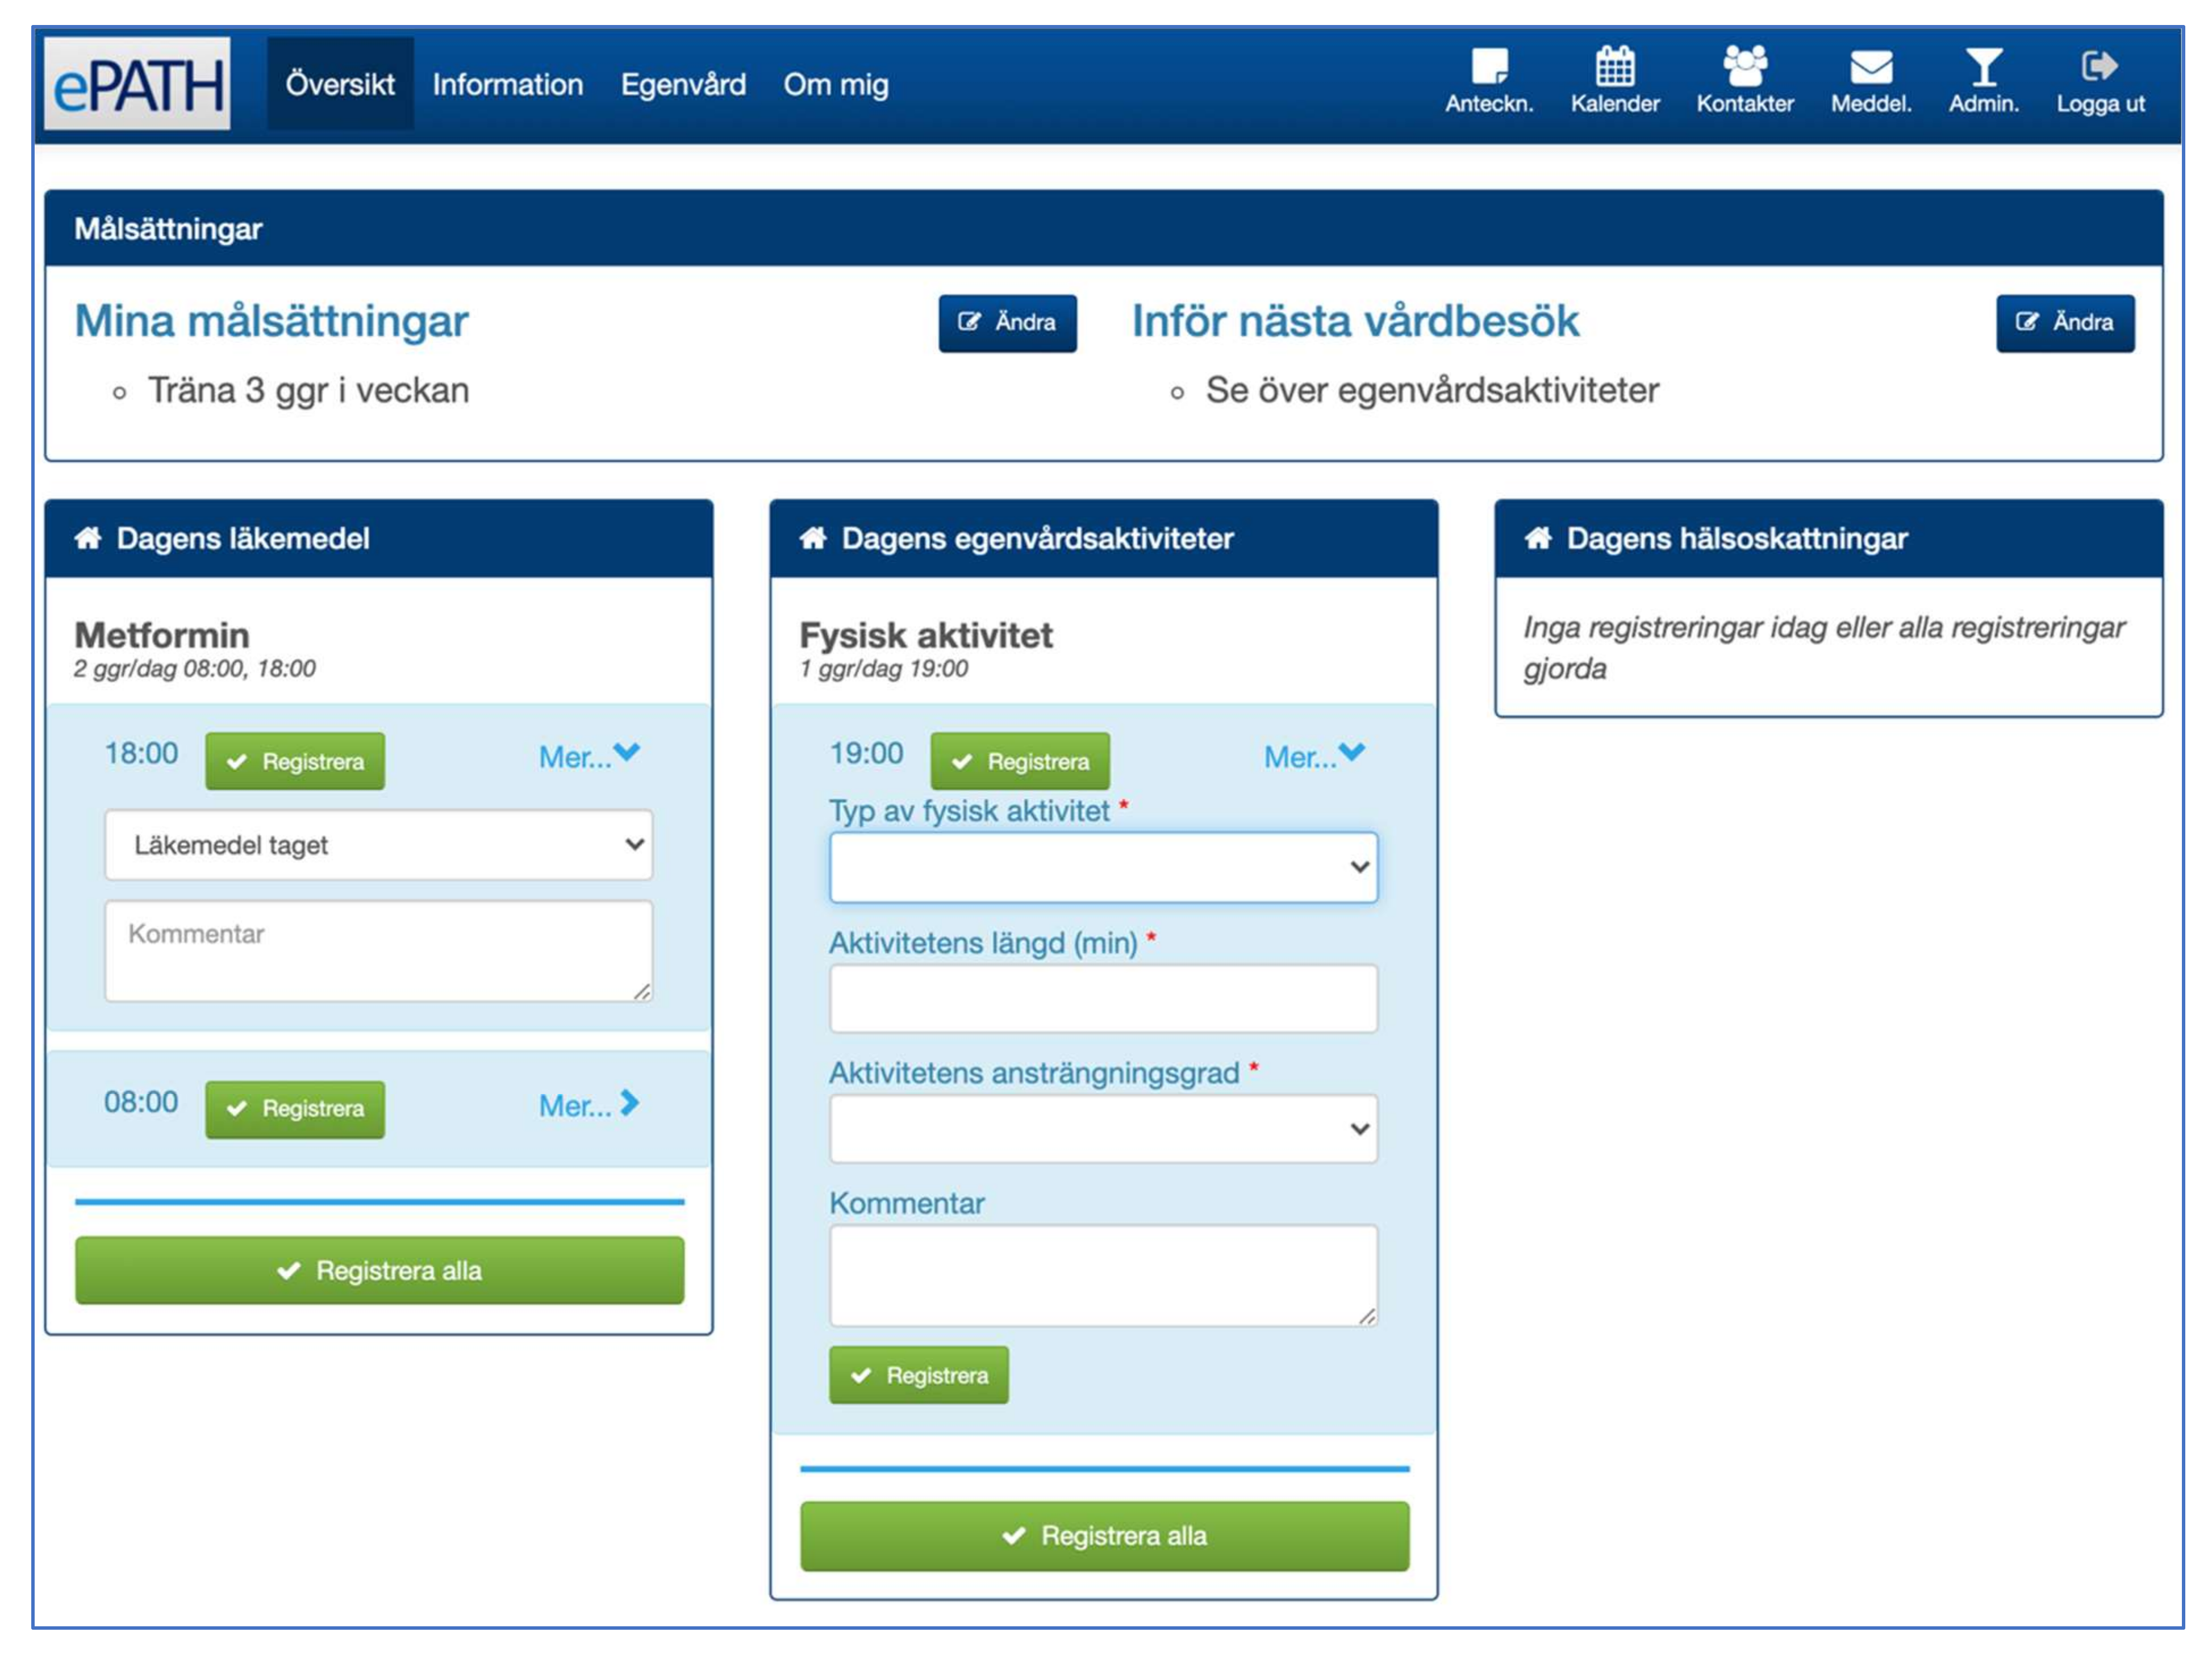Click Ändra button for Mina målsättningar
The height and width of the screenshot is (1653, 2212).
pyautogui.click(x=1006, y=322)
